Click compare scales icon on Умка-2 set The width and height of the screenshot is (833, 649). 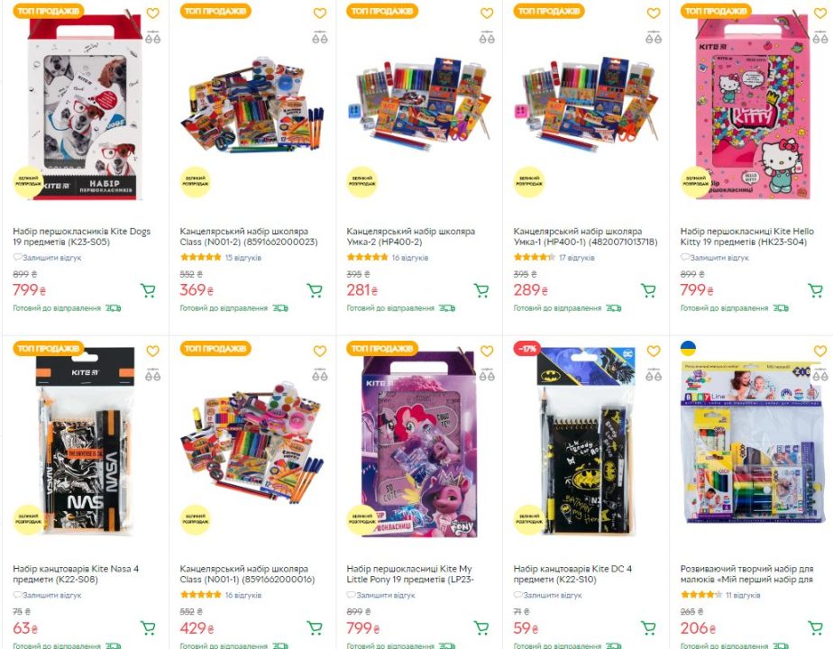point(487,37)
